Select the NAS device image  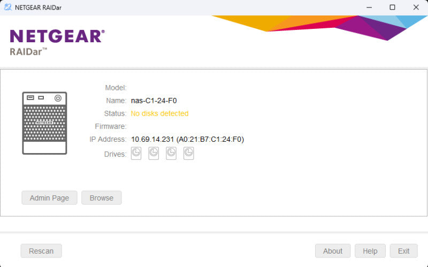(x=44, y=123)
